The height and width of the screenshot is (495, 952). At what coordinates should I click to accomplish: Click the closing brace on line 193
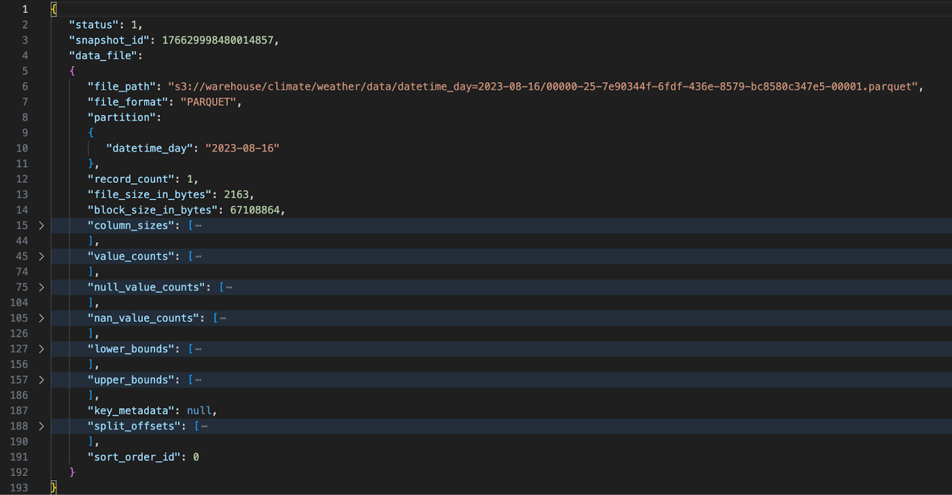[x=54, y=488]
